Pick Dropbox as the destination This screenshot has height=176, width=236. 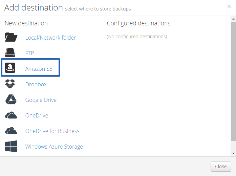tap(36, 84)
